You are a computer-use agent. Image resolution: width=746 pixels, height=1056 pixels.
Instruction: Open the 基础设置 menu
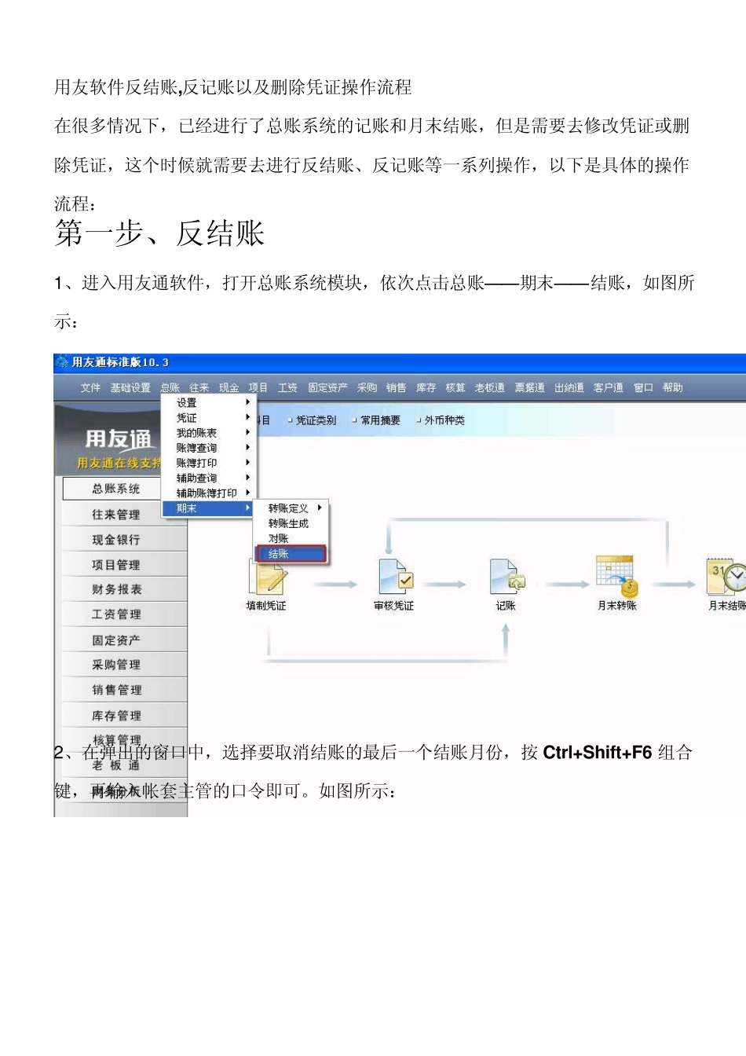(130, 388)
